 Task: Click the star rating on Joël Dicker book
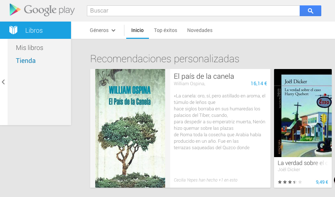(290, 182)
